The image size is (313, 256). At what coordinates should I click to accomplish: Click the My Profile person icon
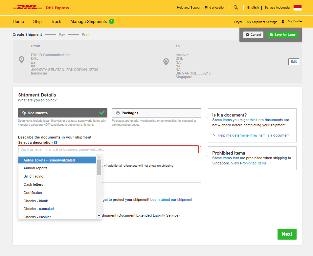pos(283,22)
